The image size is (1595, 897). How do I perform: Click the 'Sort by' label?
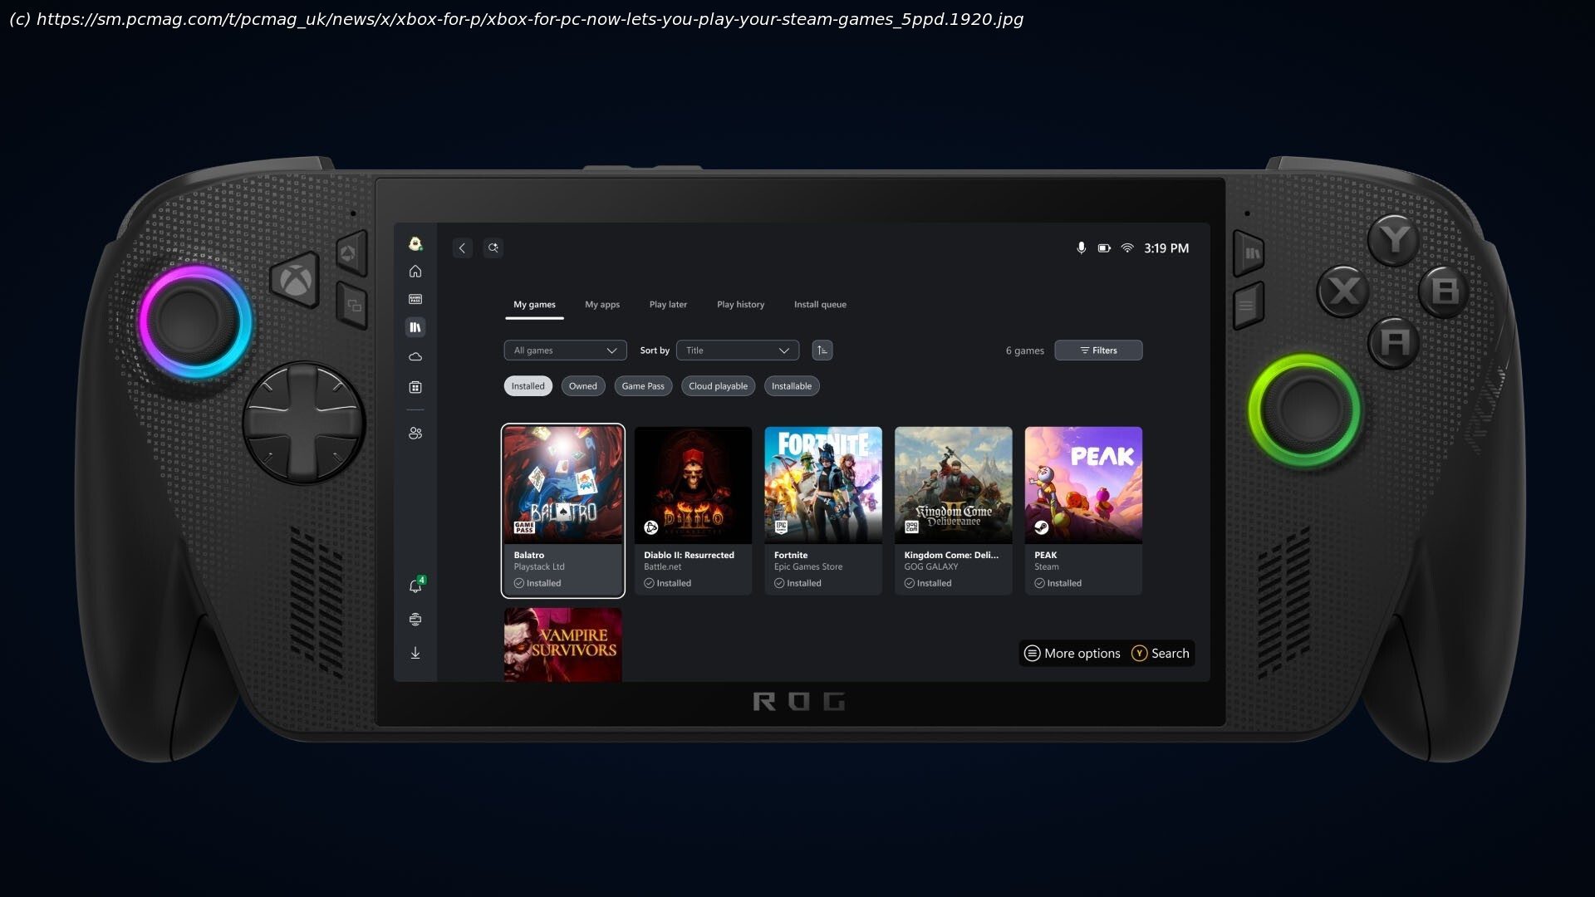[655, 350]
